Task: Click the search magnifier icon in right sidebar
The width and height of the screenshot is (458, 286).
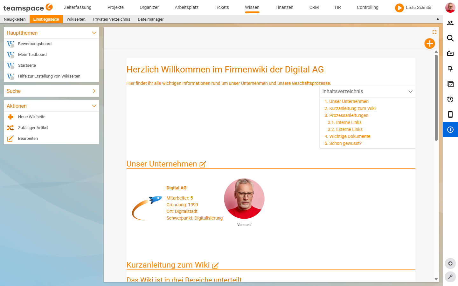Action: pos(450,38)
